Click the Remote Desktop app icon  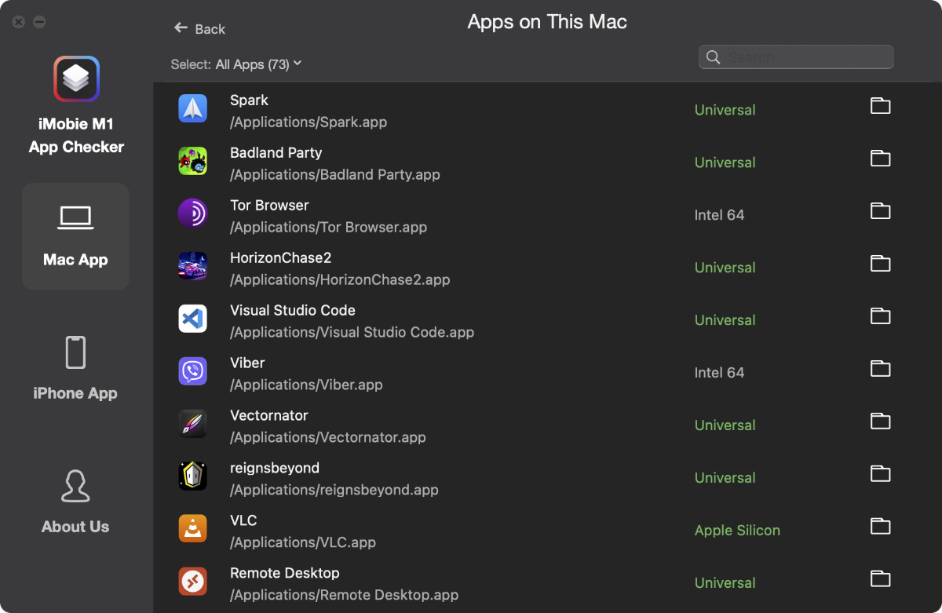[x=192, y=582]
